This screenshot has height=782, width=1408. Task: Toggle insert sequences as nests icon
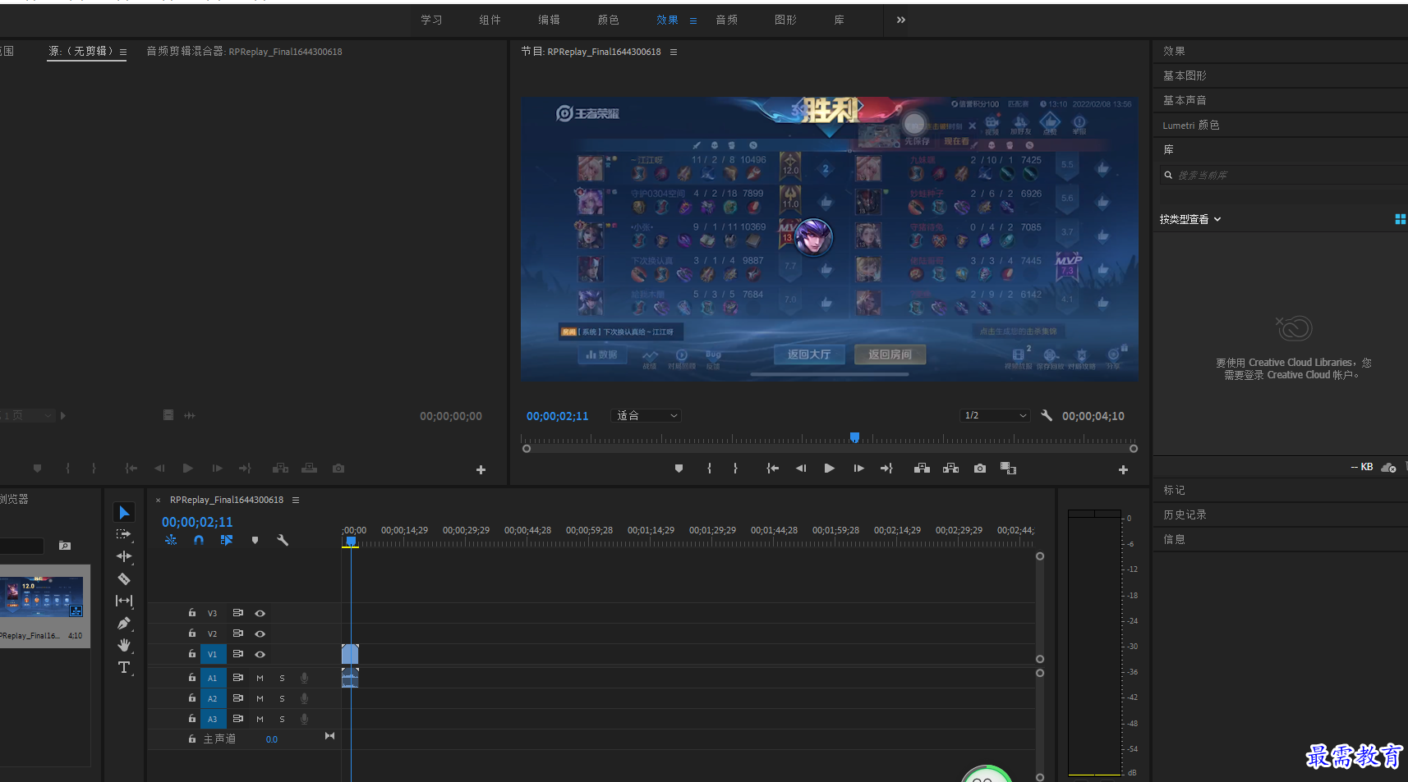(171, 540)
